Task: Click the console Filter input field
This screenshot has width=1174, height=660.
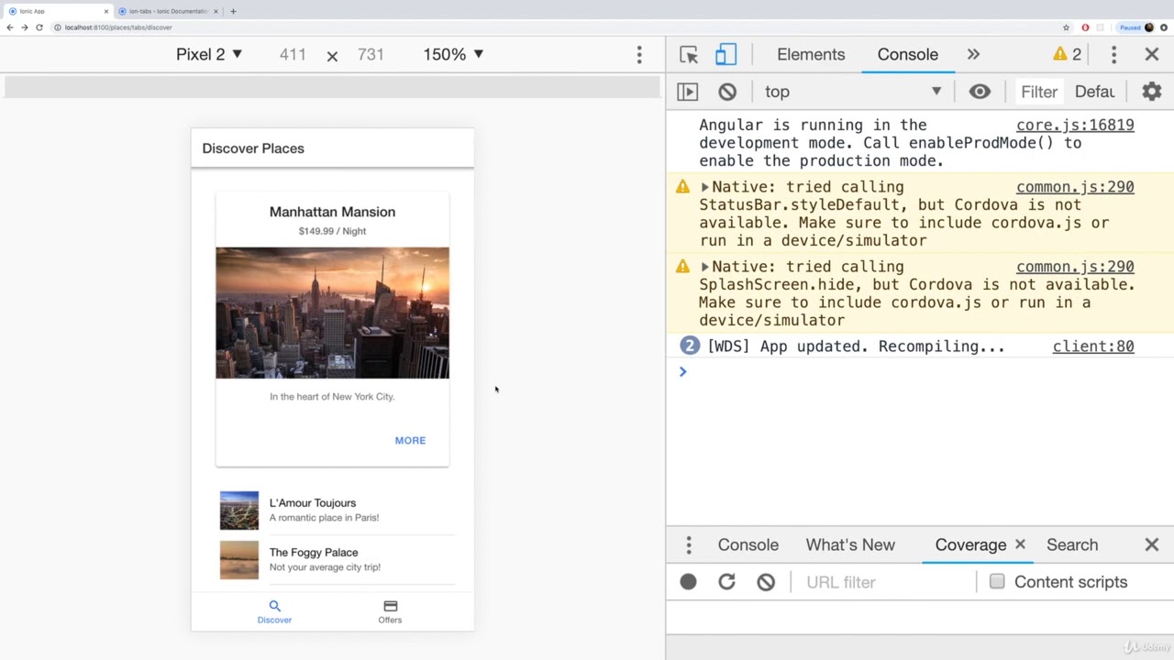Action: tap(1039, 92)
